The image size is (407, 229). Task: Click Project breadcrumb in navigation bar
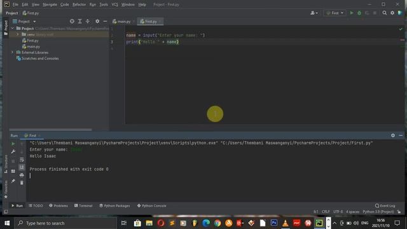pos(11,13)
